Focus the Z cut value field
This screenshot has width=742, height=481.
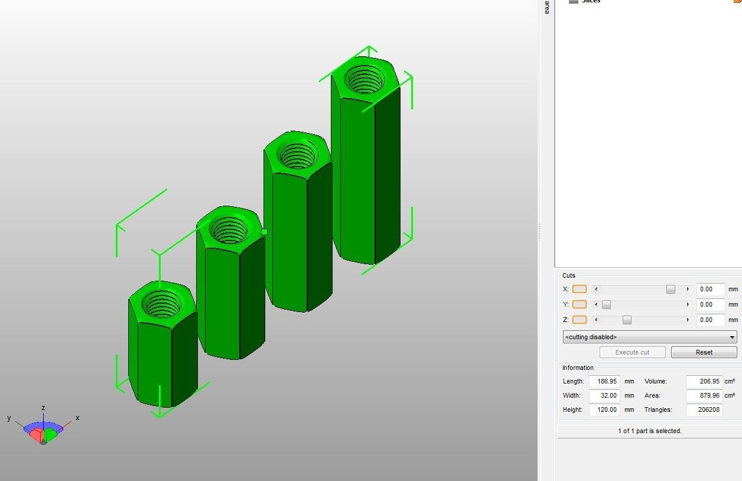coord(711,320)
